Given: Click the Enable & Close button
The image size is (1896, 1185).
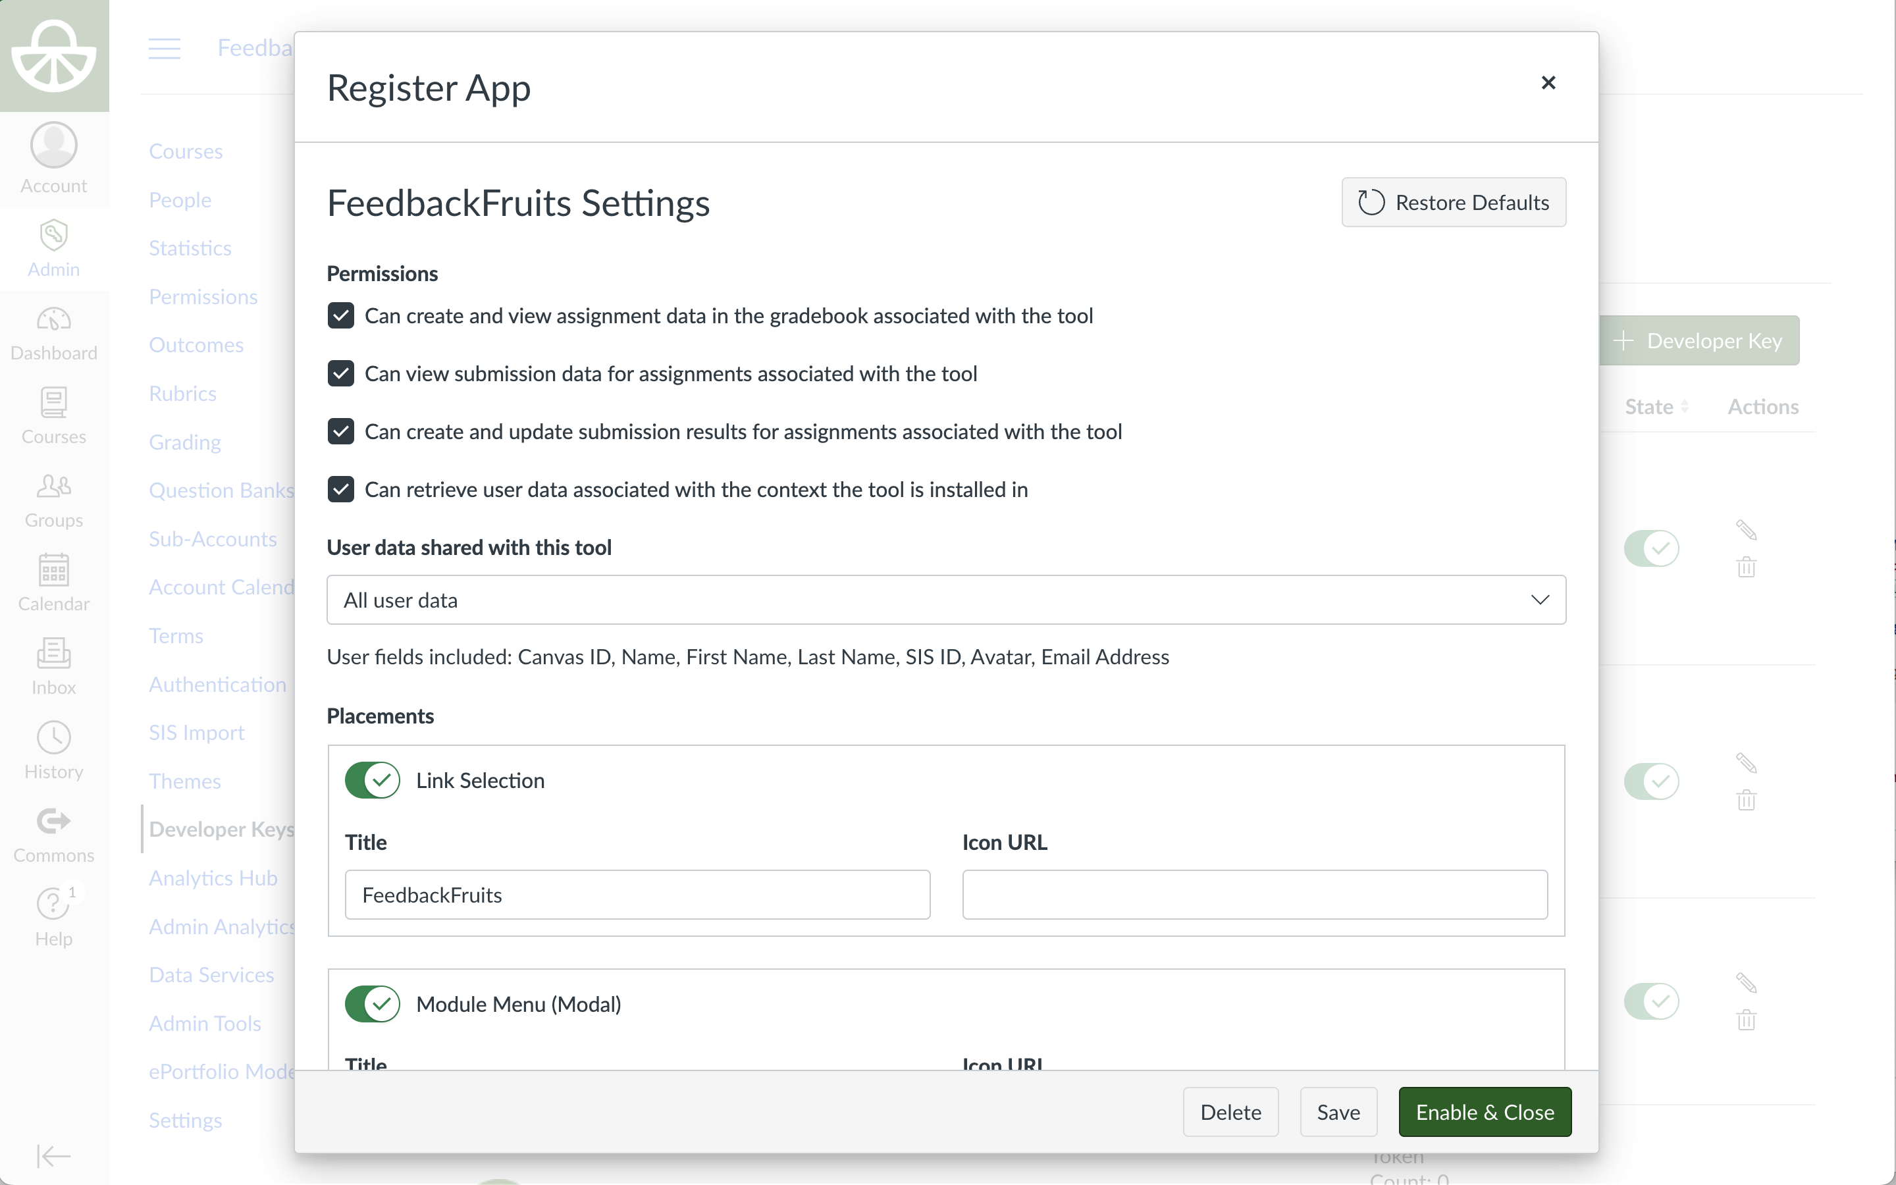Looking at the screenshot, I should point(1485,1112).
